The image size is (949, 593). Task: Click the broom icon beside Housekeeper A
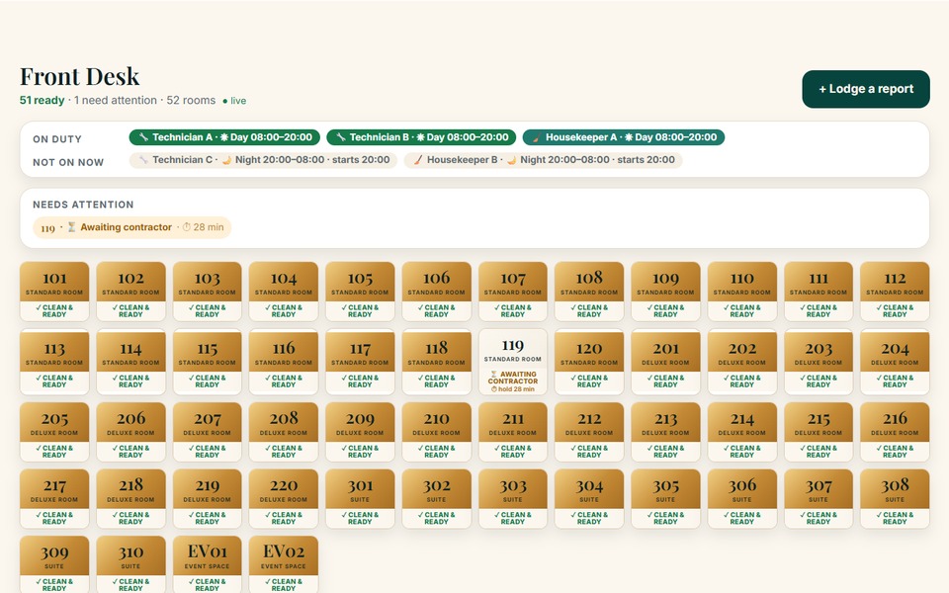click(x=536, y=138)
